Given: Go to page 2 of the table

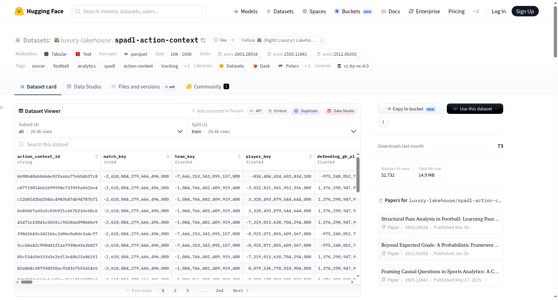Looking at the screenshot, I should pyautogui.click(x=175, y=291).
